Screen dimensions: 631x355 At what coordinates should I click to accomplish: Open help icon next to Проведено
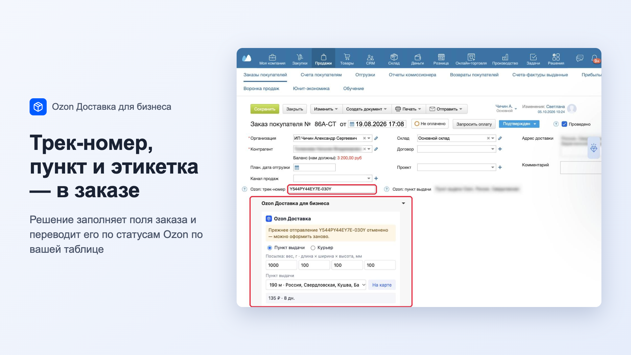(556, 124)
